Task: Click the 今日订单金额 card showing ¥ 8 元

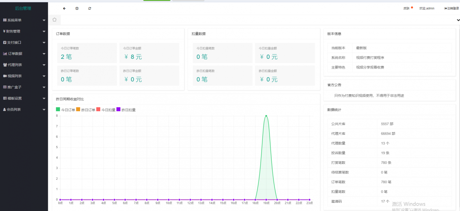Action: 149,53
